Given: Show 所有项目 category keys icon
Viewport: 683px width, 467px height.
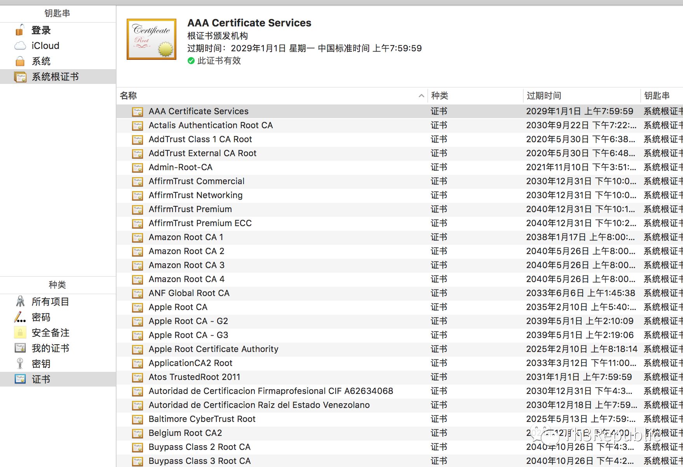Looking at the screenshot, I should coord(20,301).
